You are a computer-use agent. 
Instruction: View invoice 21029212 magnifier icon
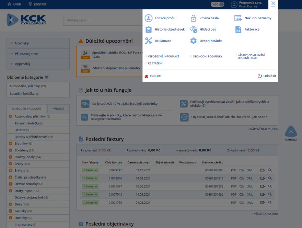pos(270,170)
